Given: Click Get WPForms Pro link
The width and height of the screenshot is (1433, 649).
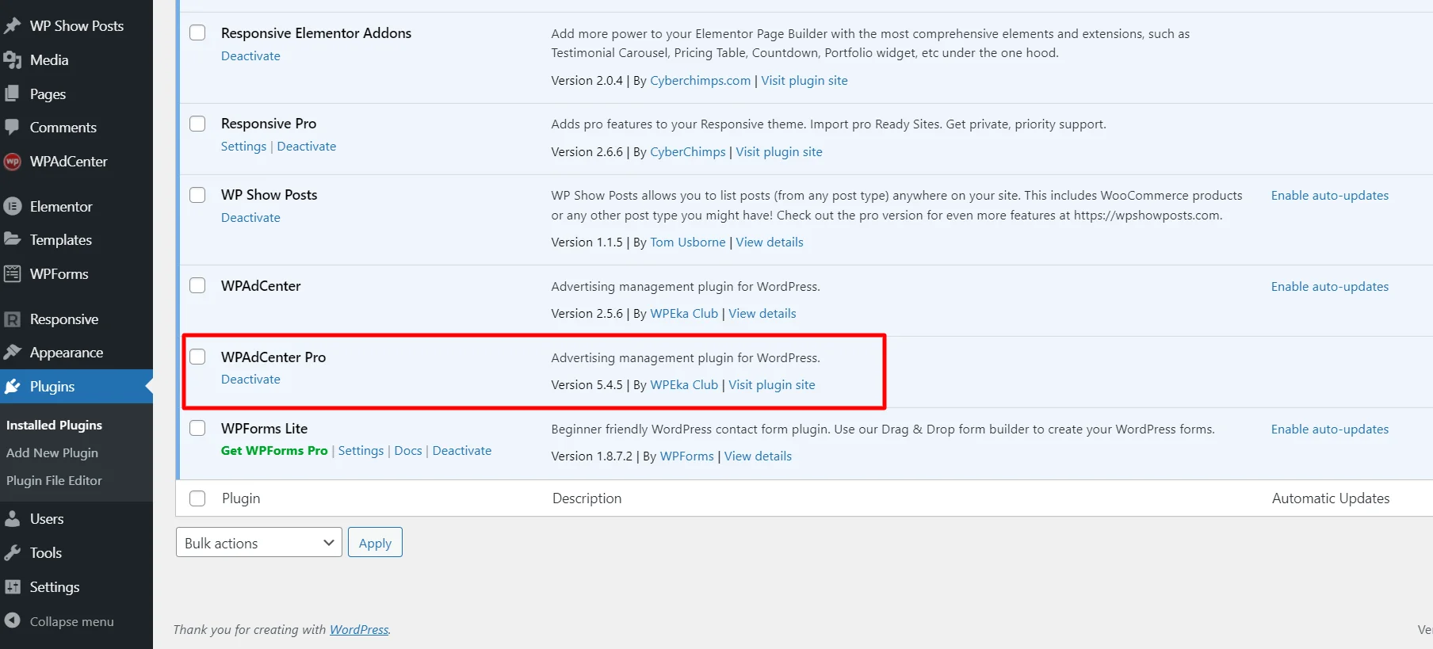Looking at the screenshot, I should pyautogui.click(x=274, y=450).
